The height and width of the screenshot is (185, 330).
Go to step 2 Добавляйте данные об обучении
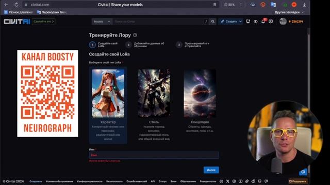point(145,45)
